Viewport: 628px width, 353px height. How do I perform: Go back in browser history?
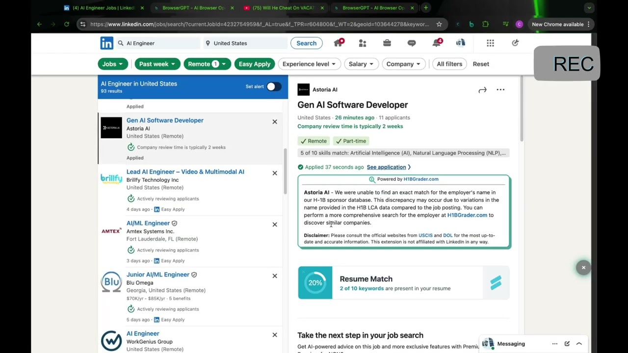[x=39, y=24]
